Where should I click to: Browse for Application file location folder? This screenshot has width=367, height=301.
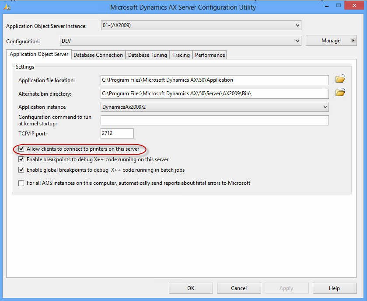point(340,80)
